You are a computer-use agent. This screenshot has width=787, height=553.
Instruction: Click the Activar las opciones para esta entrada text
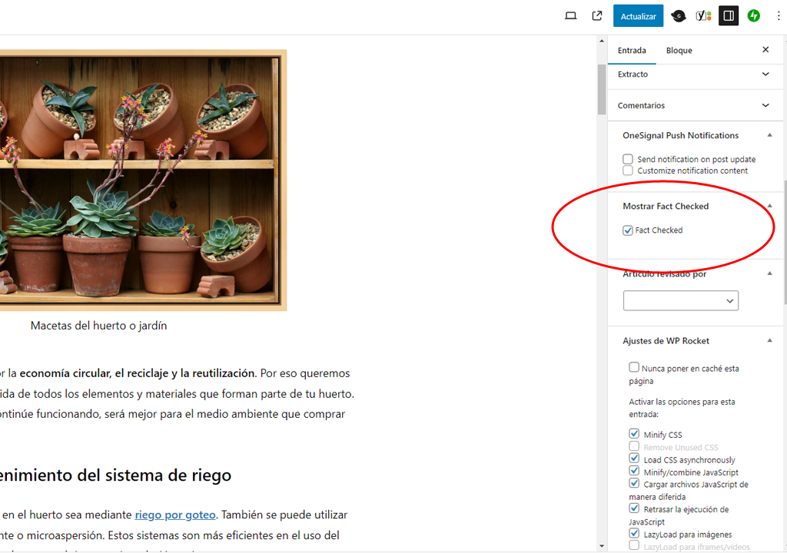(x=682, y=408)
